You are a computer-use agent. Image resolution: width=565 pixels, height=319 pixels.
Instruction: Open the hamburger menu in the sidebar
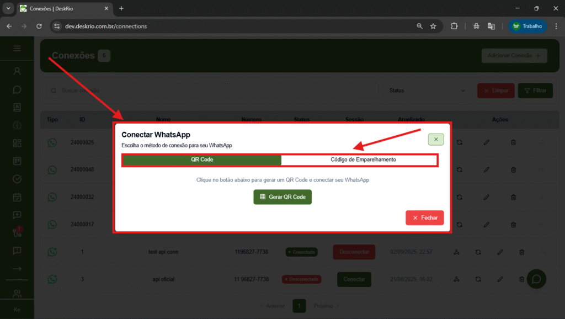17,49
